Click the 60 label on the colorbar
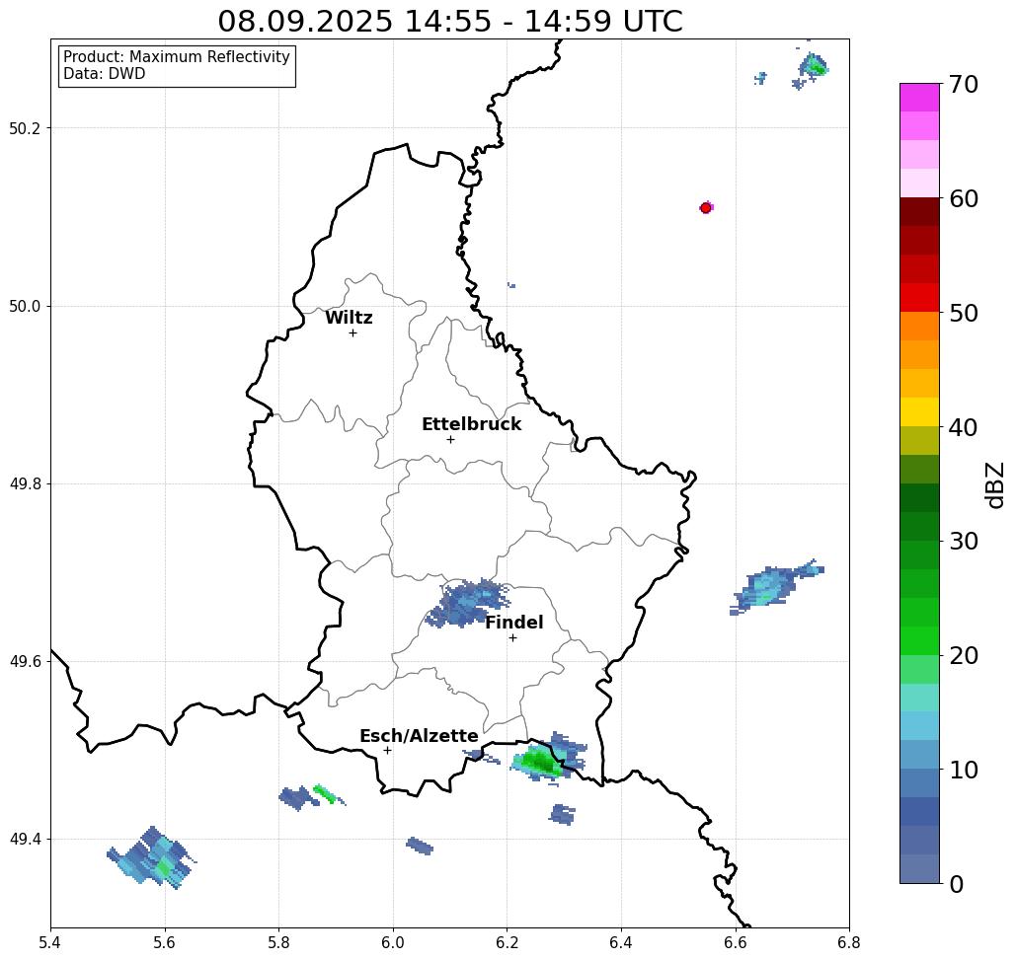This screenshot has width=1016, height=960. click(x=963, y=198)
